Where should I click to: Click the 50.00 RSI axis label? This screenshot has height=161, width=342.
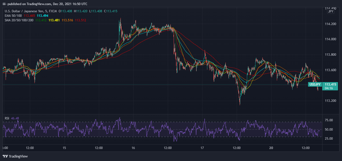(329, 130)
